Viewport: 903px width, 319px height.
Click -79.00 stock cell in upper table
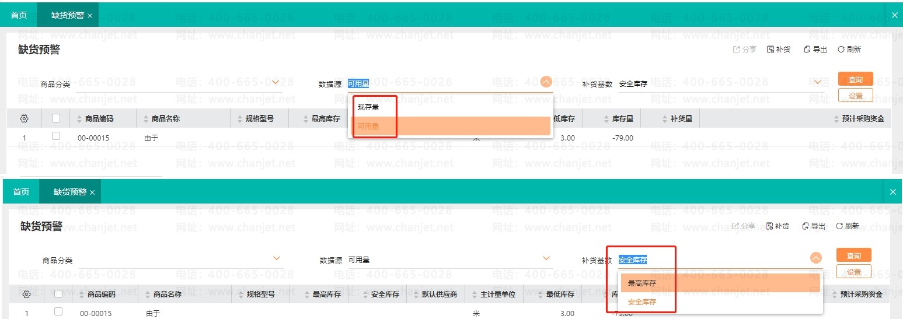623,138
